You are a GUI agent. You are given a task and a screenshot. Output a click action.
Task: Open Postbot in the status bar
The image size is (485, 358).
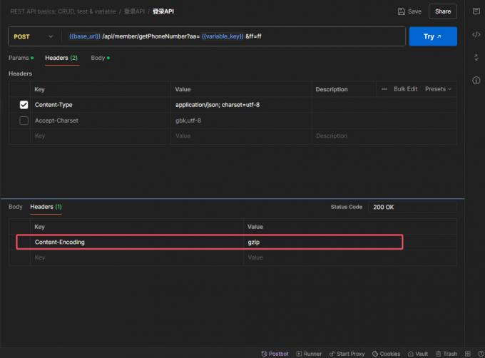coord(275,354)
